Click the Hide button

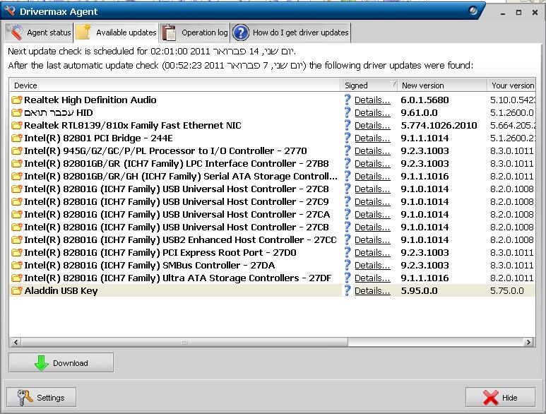pos(500,397)
